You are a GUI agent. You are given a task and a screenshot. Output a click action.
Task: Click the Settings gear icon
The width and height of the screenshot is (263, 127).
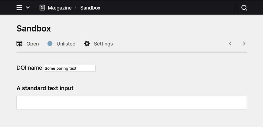87,43
